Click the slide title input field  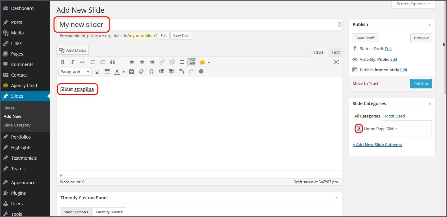199,24
